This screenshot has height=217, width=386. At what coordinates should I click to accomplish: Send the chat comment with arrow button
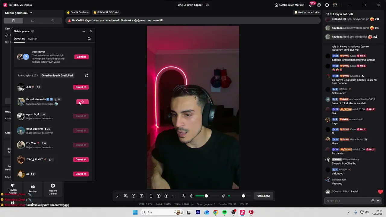tap(378, 201)
